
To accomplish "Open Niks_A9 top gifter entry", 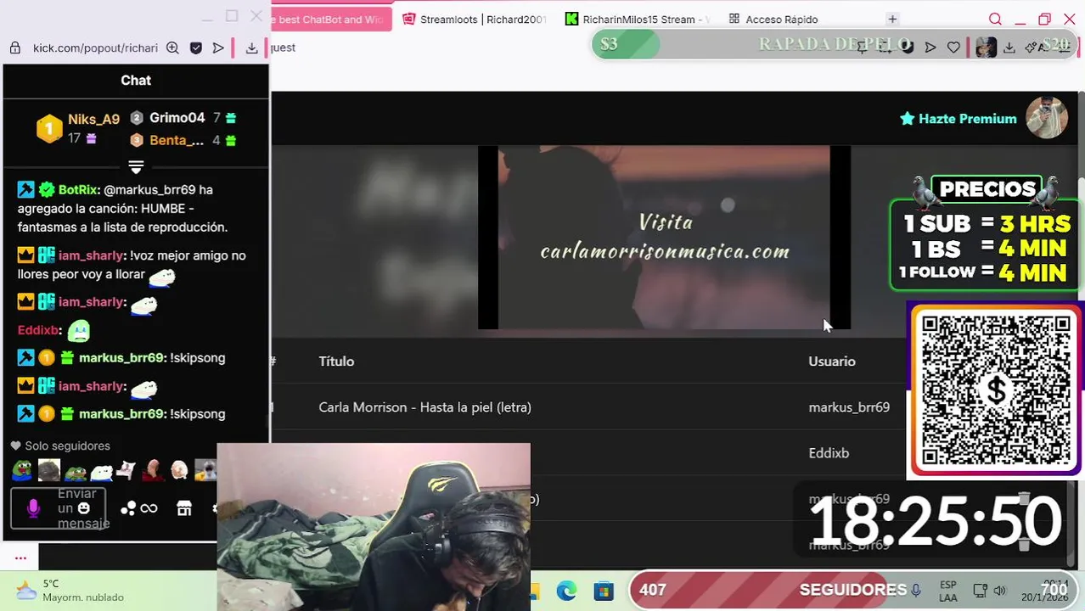I will pyautogui.click(x=79, y=128).
